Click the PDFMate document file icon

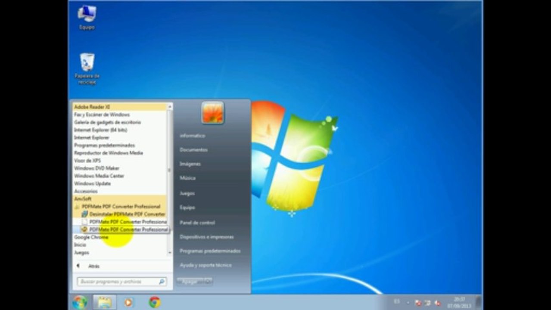[85, 222]
